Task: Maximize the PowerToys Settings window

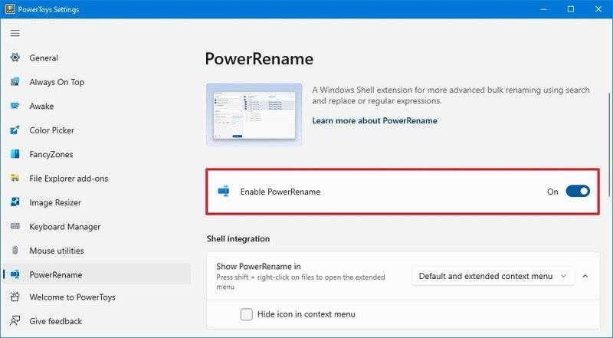Action: 571,9
